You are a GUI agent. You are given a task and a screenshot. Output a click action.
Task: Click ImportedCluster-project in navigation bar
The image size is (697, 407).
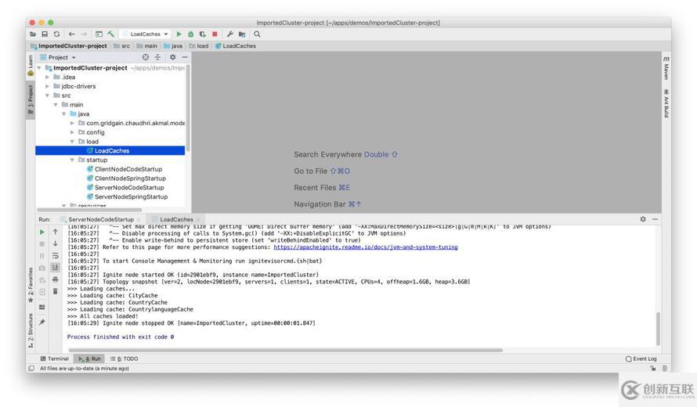click(x=69, y=45)
